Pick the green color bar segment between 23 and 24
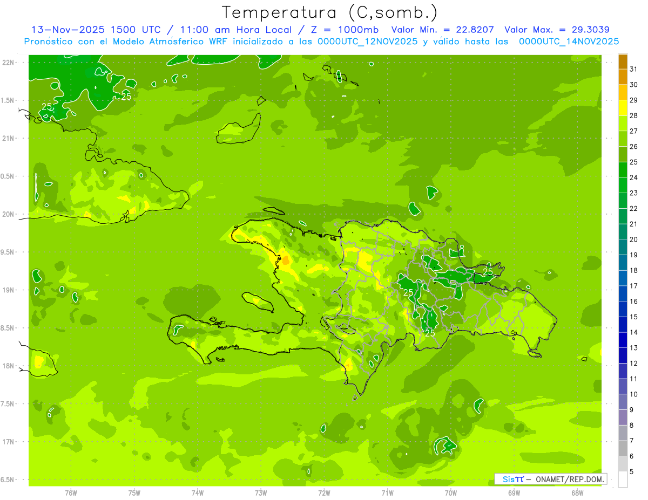Screen dimensions: 648x500 pos(623,186)
